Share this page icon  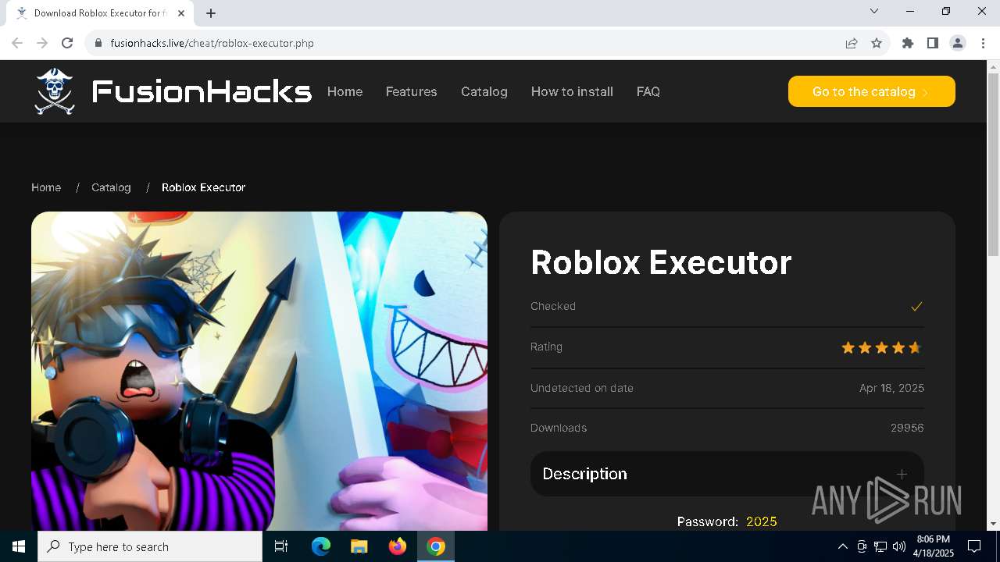[x=852, y=43]
